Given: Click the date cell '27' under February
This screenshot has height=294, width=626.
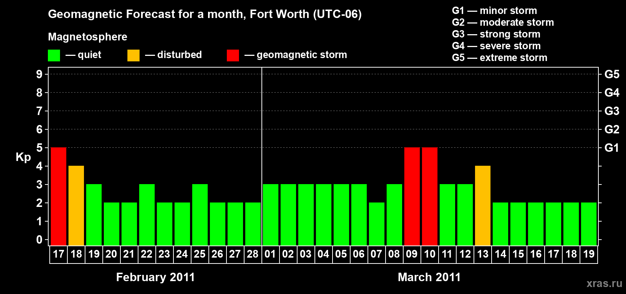Looking at the screenshot, I should tap(235, 254).
